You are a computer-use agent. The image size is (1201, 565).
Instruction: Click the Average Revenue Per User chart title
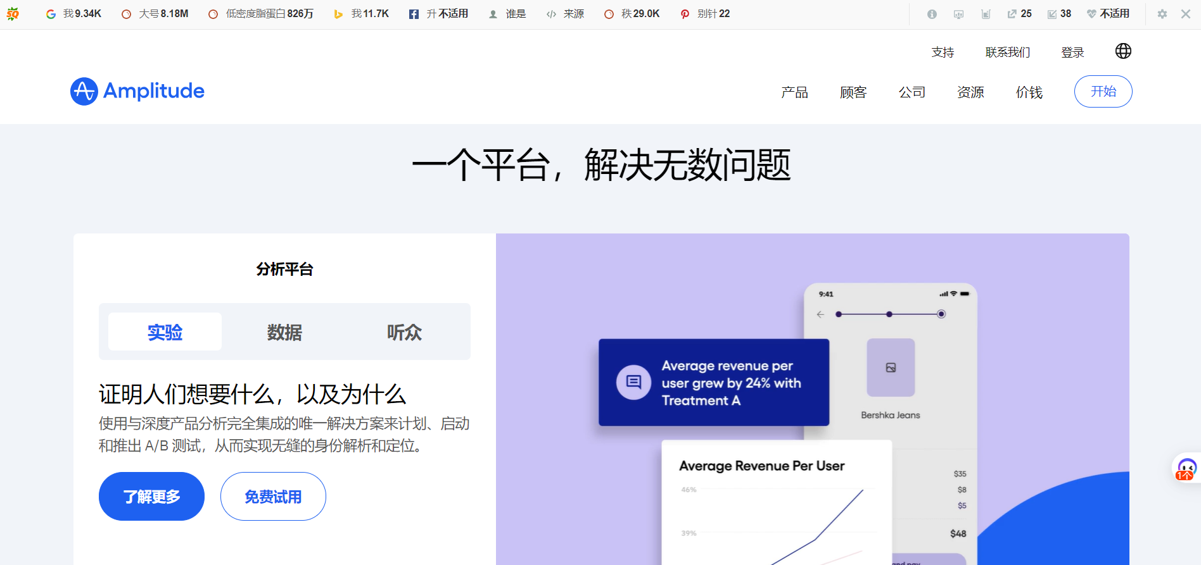point(761,466)
